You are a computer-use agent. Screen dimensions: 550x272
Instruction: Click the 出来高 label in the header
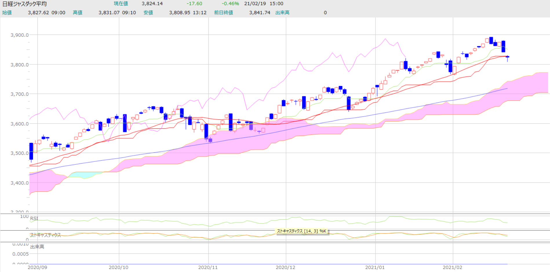tap(283, 12)
